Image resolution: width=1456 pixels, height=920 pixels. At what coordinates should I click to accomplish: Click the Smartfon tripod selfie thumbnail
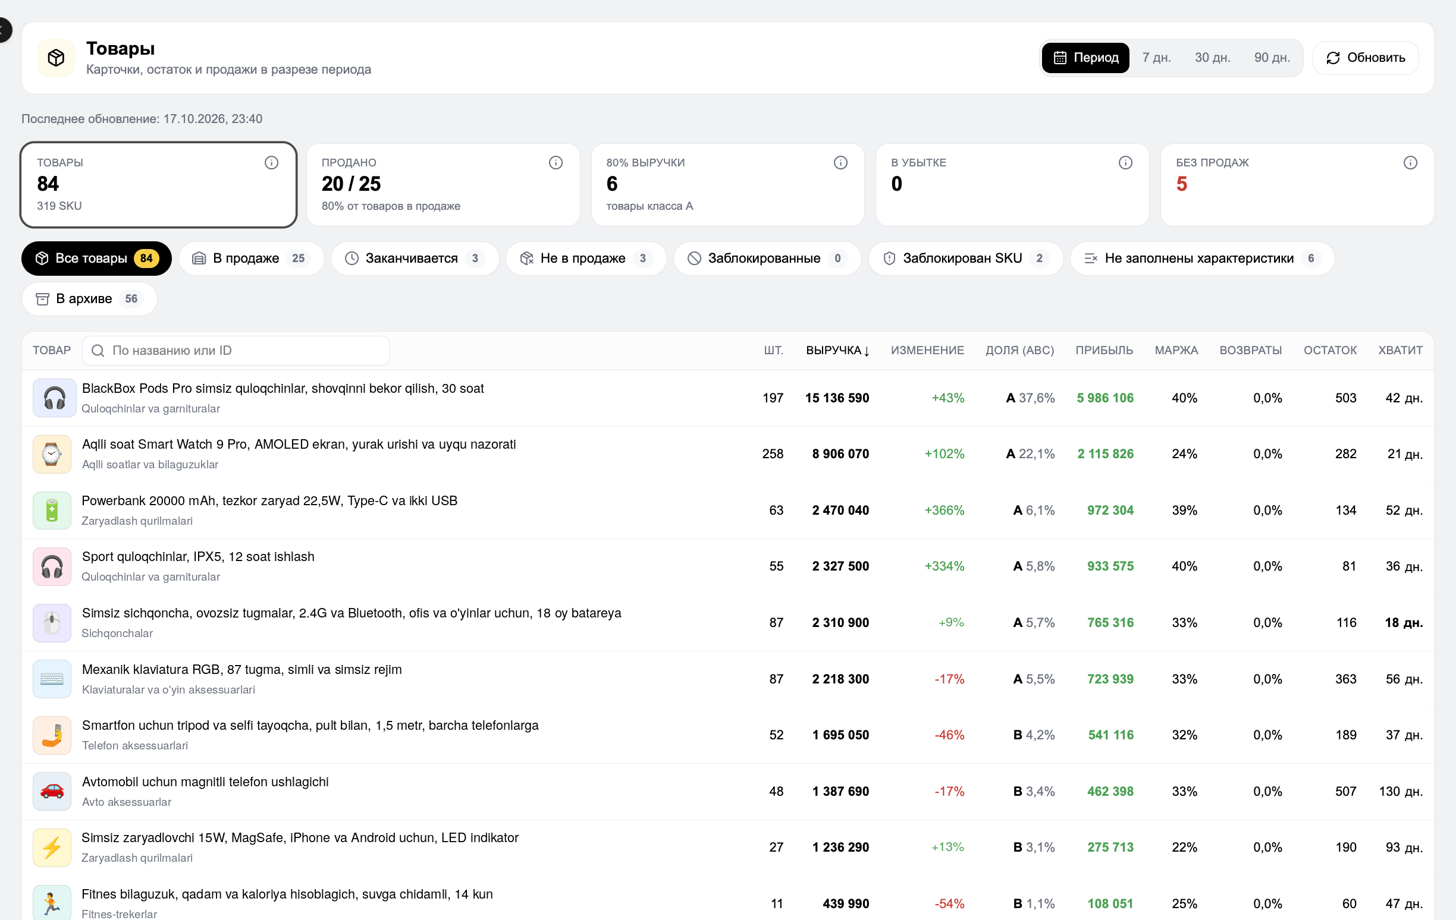52,735
